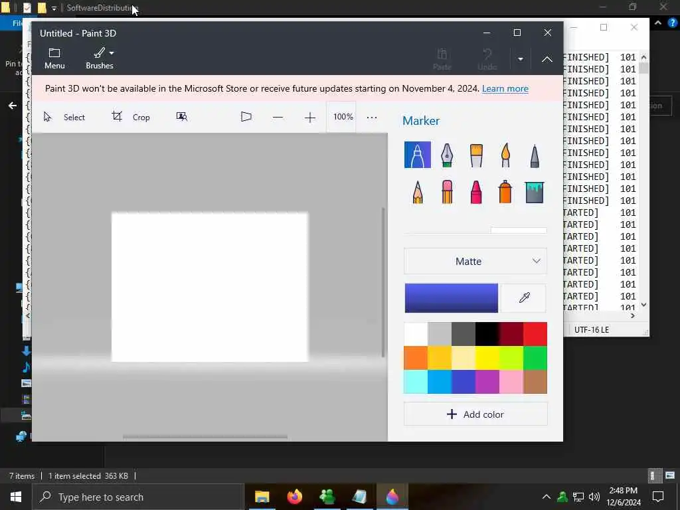
Task: Open the volume speaker tray icon
Action: tap(594, 497)
